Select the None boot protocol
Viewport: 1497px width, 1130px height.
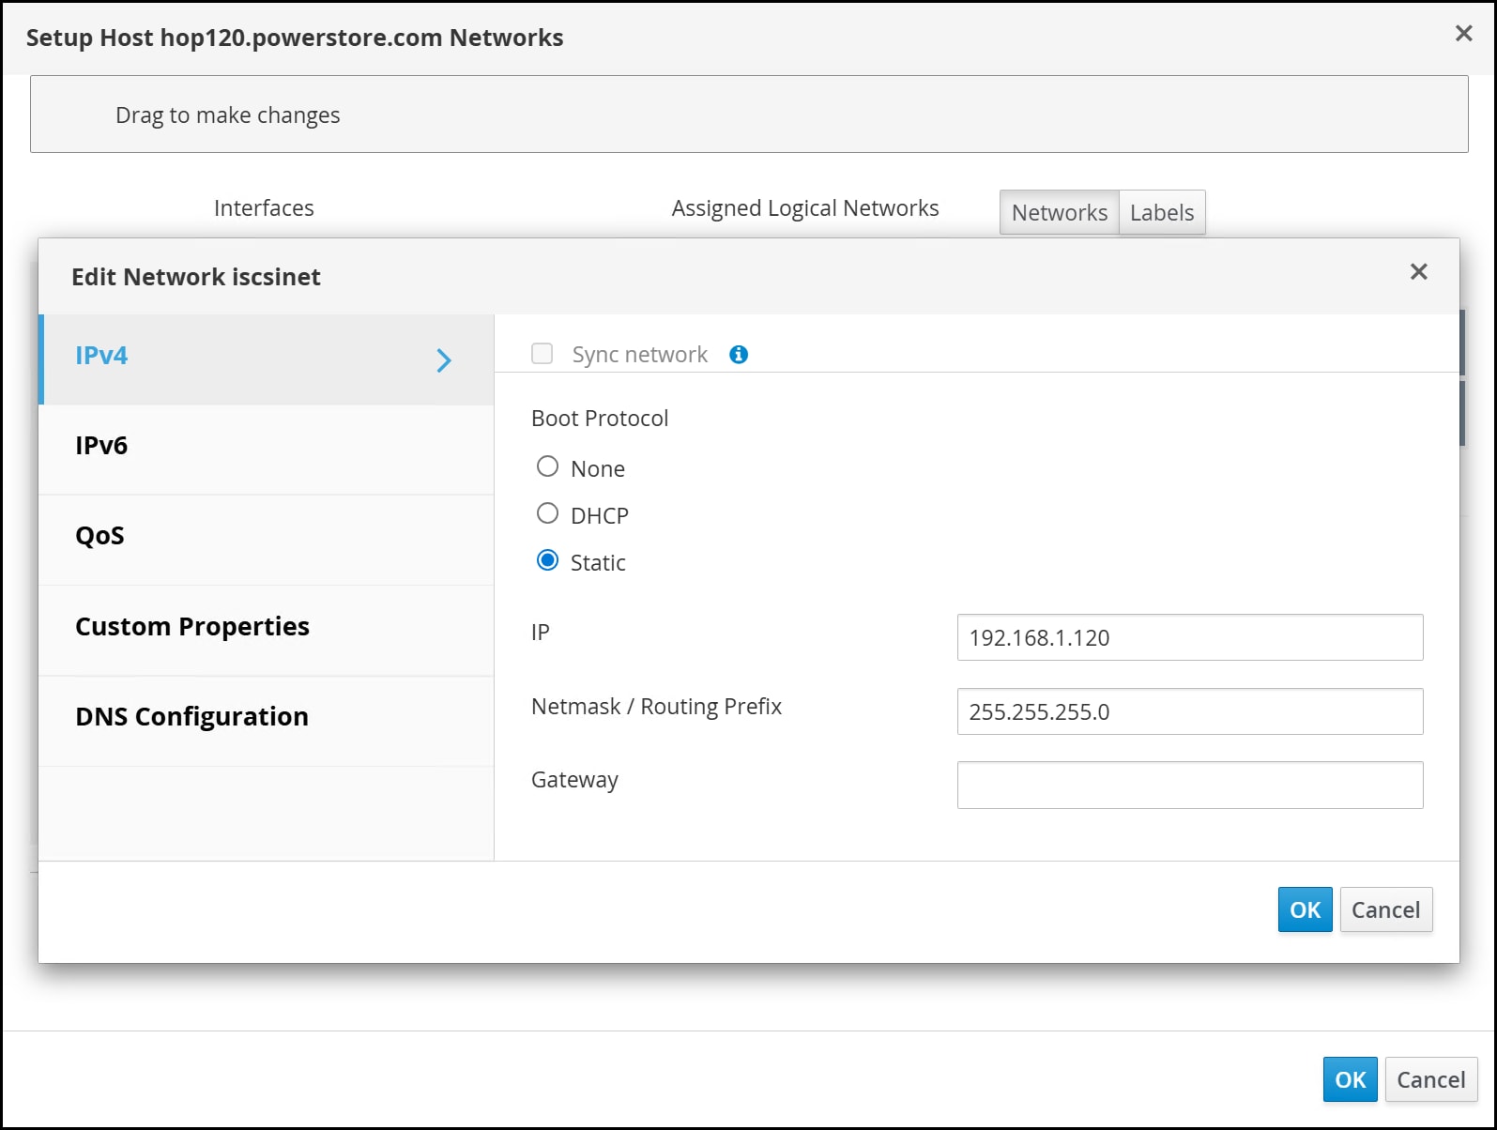[547, 466]
